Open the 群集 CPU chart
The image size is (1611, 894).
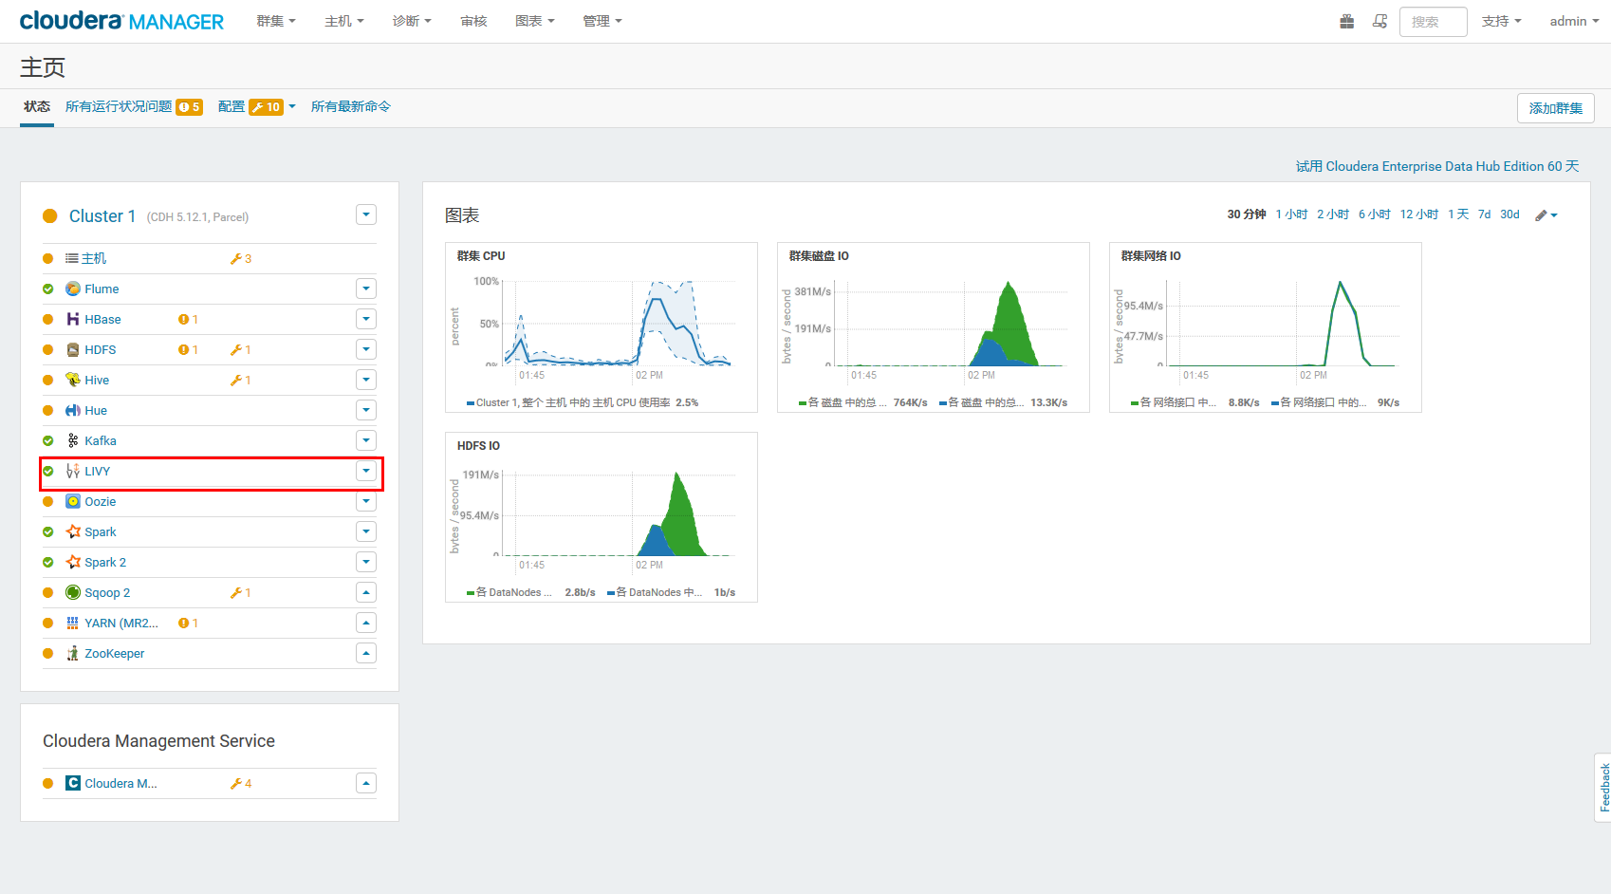coord(602,327)
